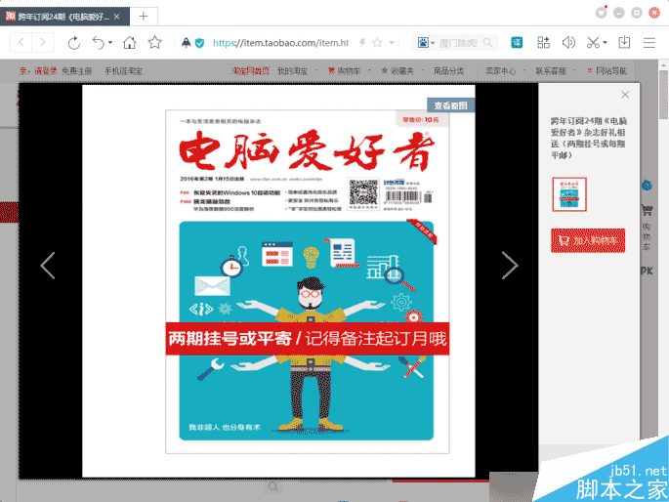Click the green security shield icon
This screenshot has height=502, width=669.
tap(199, 43)
